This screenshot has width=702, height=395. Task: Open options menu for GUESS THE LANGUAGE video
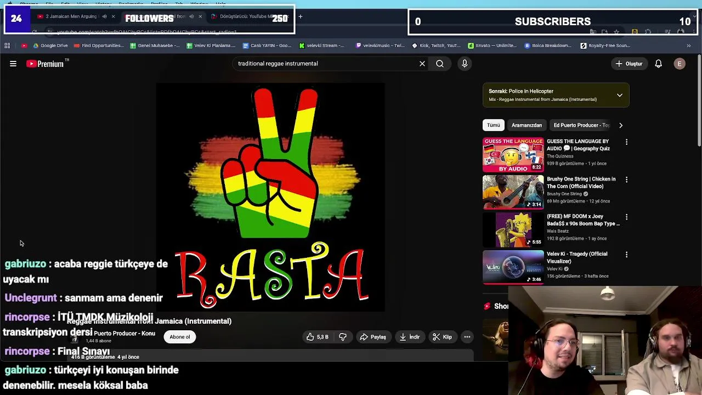(x=626, y=142)
